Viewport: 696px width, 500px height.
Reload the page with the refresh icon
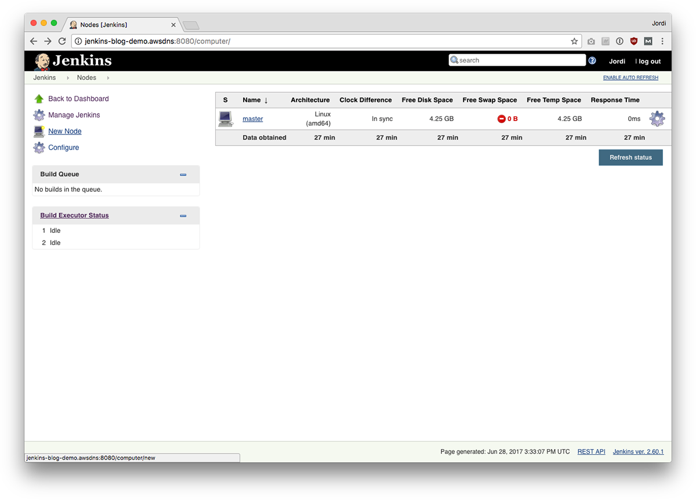(62, 41)
